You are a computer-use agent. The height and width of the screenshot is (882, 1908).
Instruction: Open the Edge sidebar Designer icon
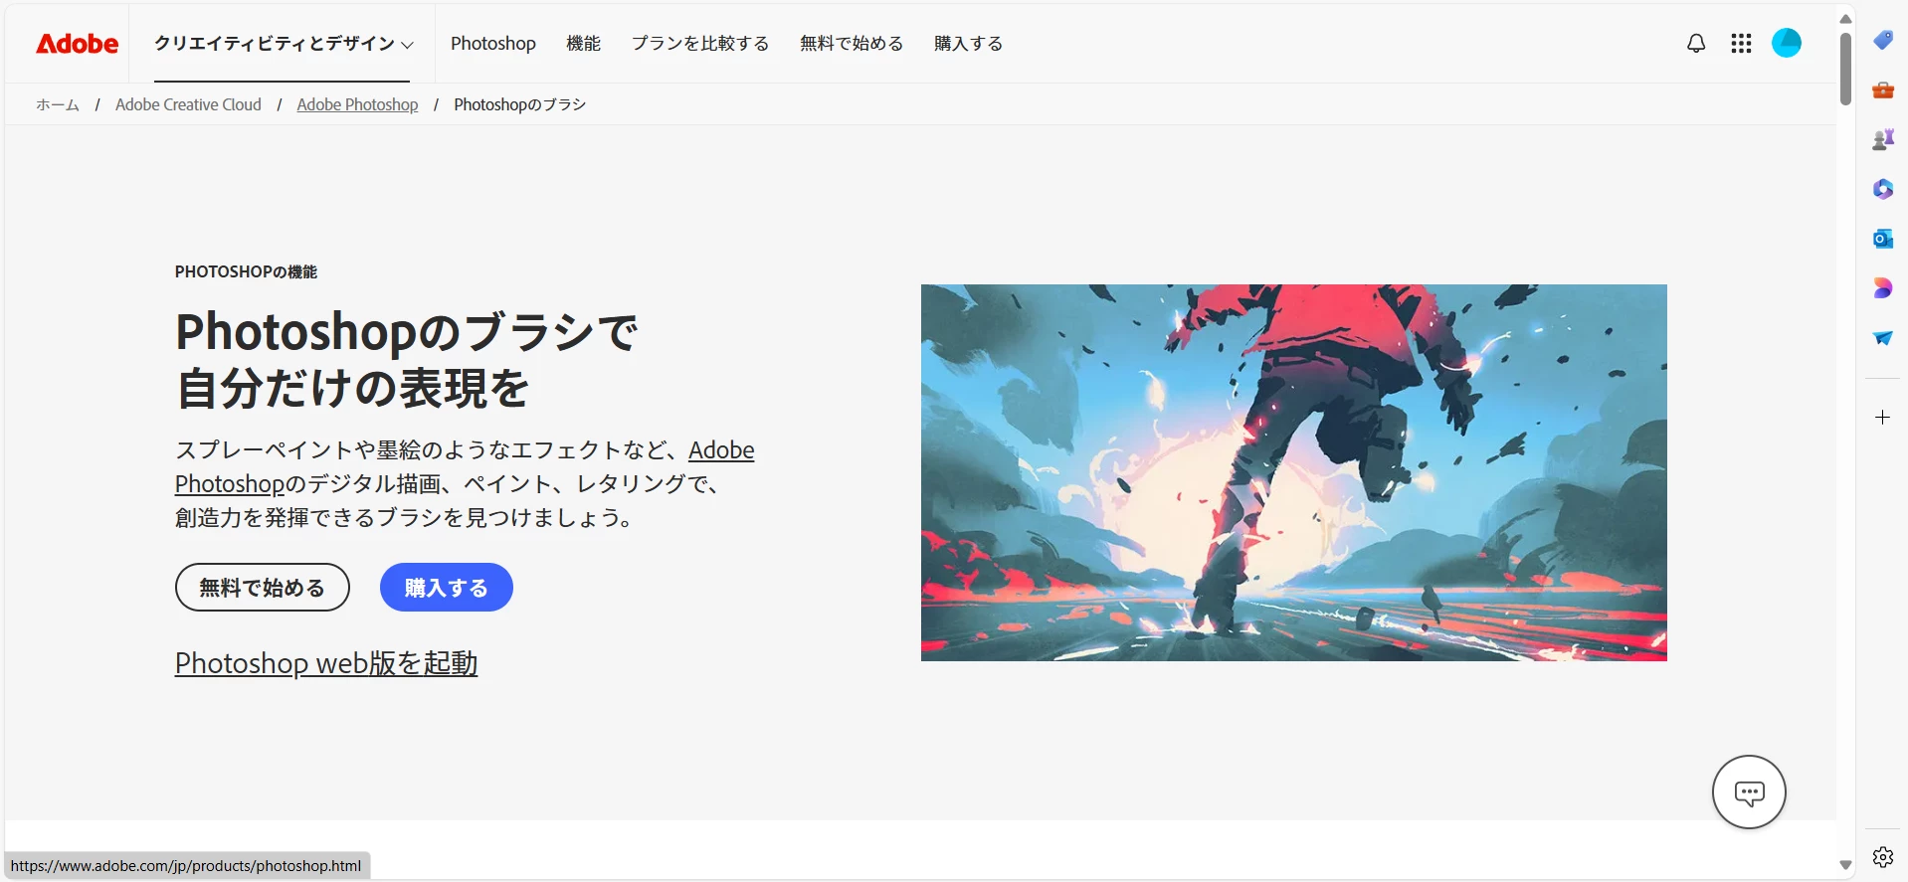(x=1883, y=288)
